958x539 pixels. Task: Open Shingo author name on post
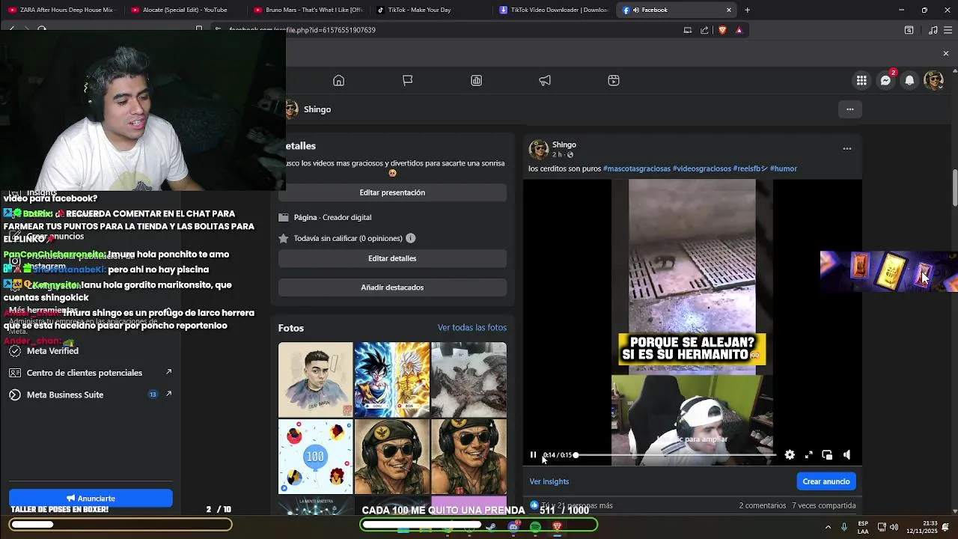564,144
